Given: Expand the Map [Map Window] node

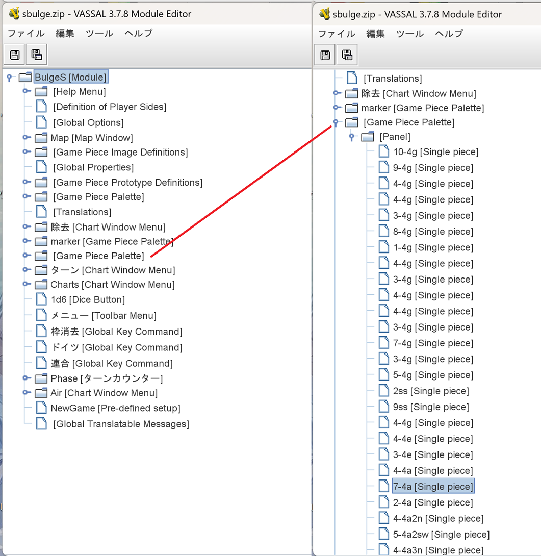Looking at the screenshot, I should point(26,137).
